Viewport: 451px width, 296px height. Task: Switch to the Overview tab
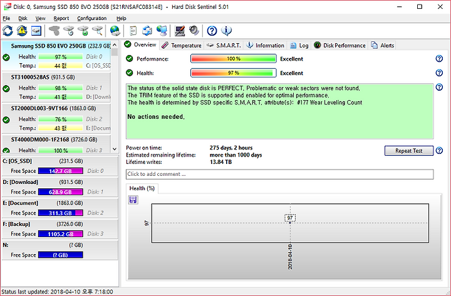tap(141, 44)
